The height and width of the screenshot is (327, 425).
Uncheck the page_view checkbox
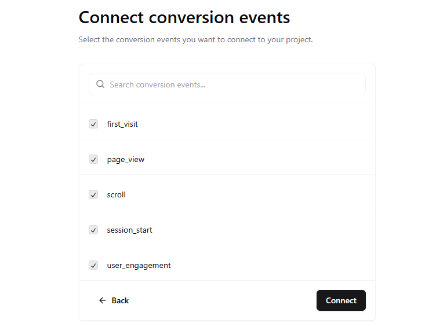(x=93, y=159)
